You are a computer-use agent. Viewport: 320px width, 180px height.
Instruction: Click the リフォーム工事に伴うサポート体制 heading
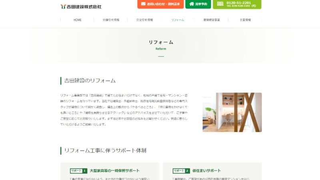click(x=105, y=151)
